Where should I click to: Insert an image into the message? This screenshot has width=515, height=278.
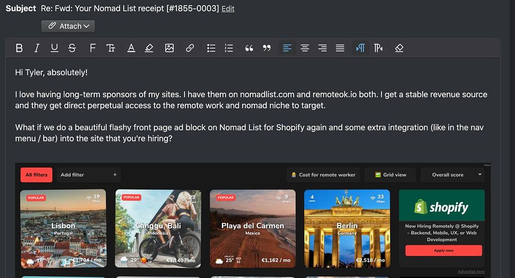[x=169, y=48]
